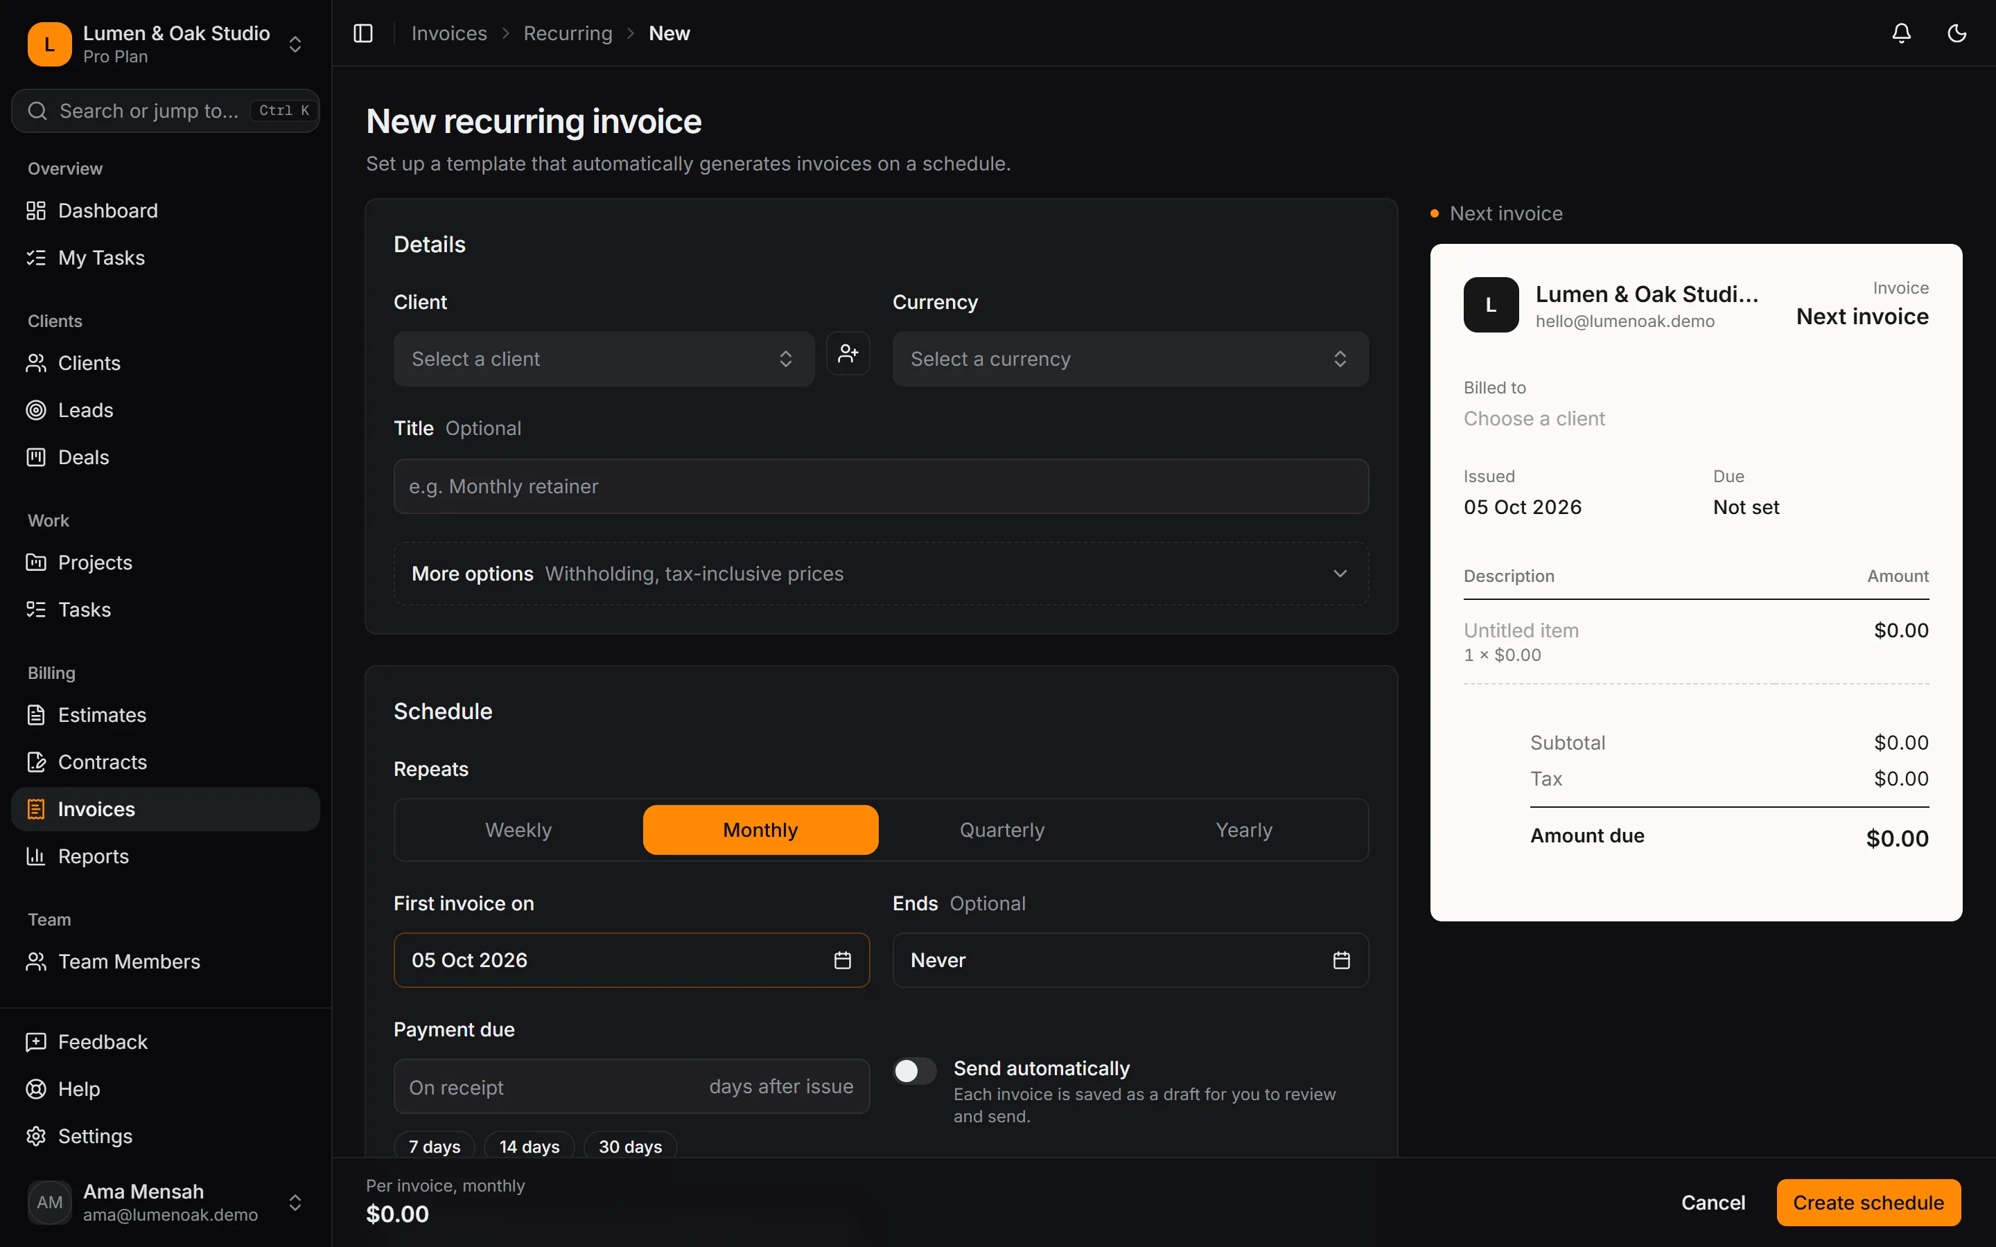Image resolution: width=1996 pixels, height=1247 pixels.
Task: Click the My Tasks icon
Action: (35, 257)
